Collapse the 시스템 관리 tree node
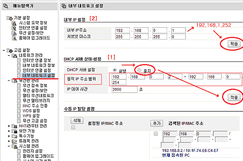243x161 pixels. [x=9, y=146]
